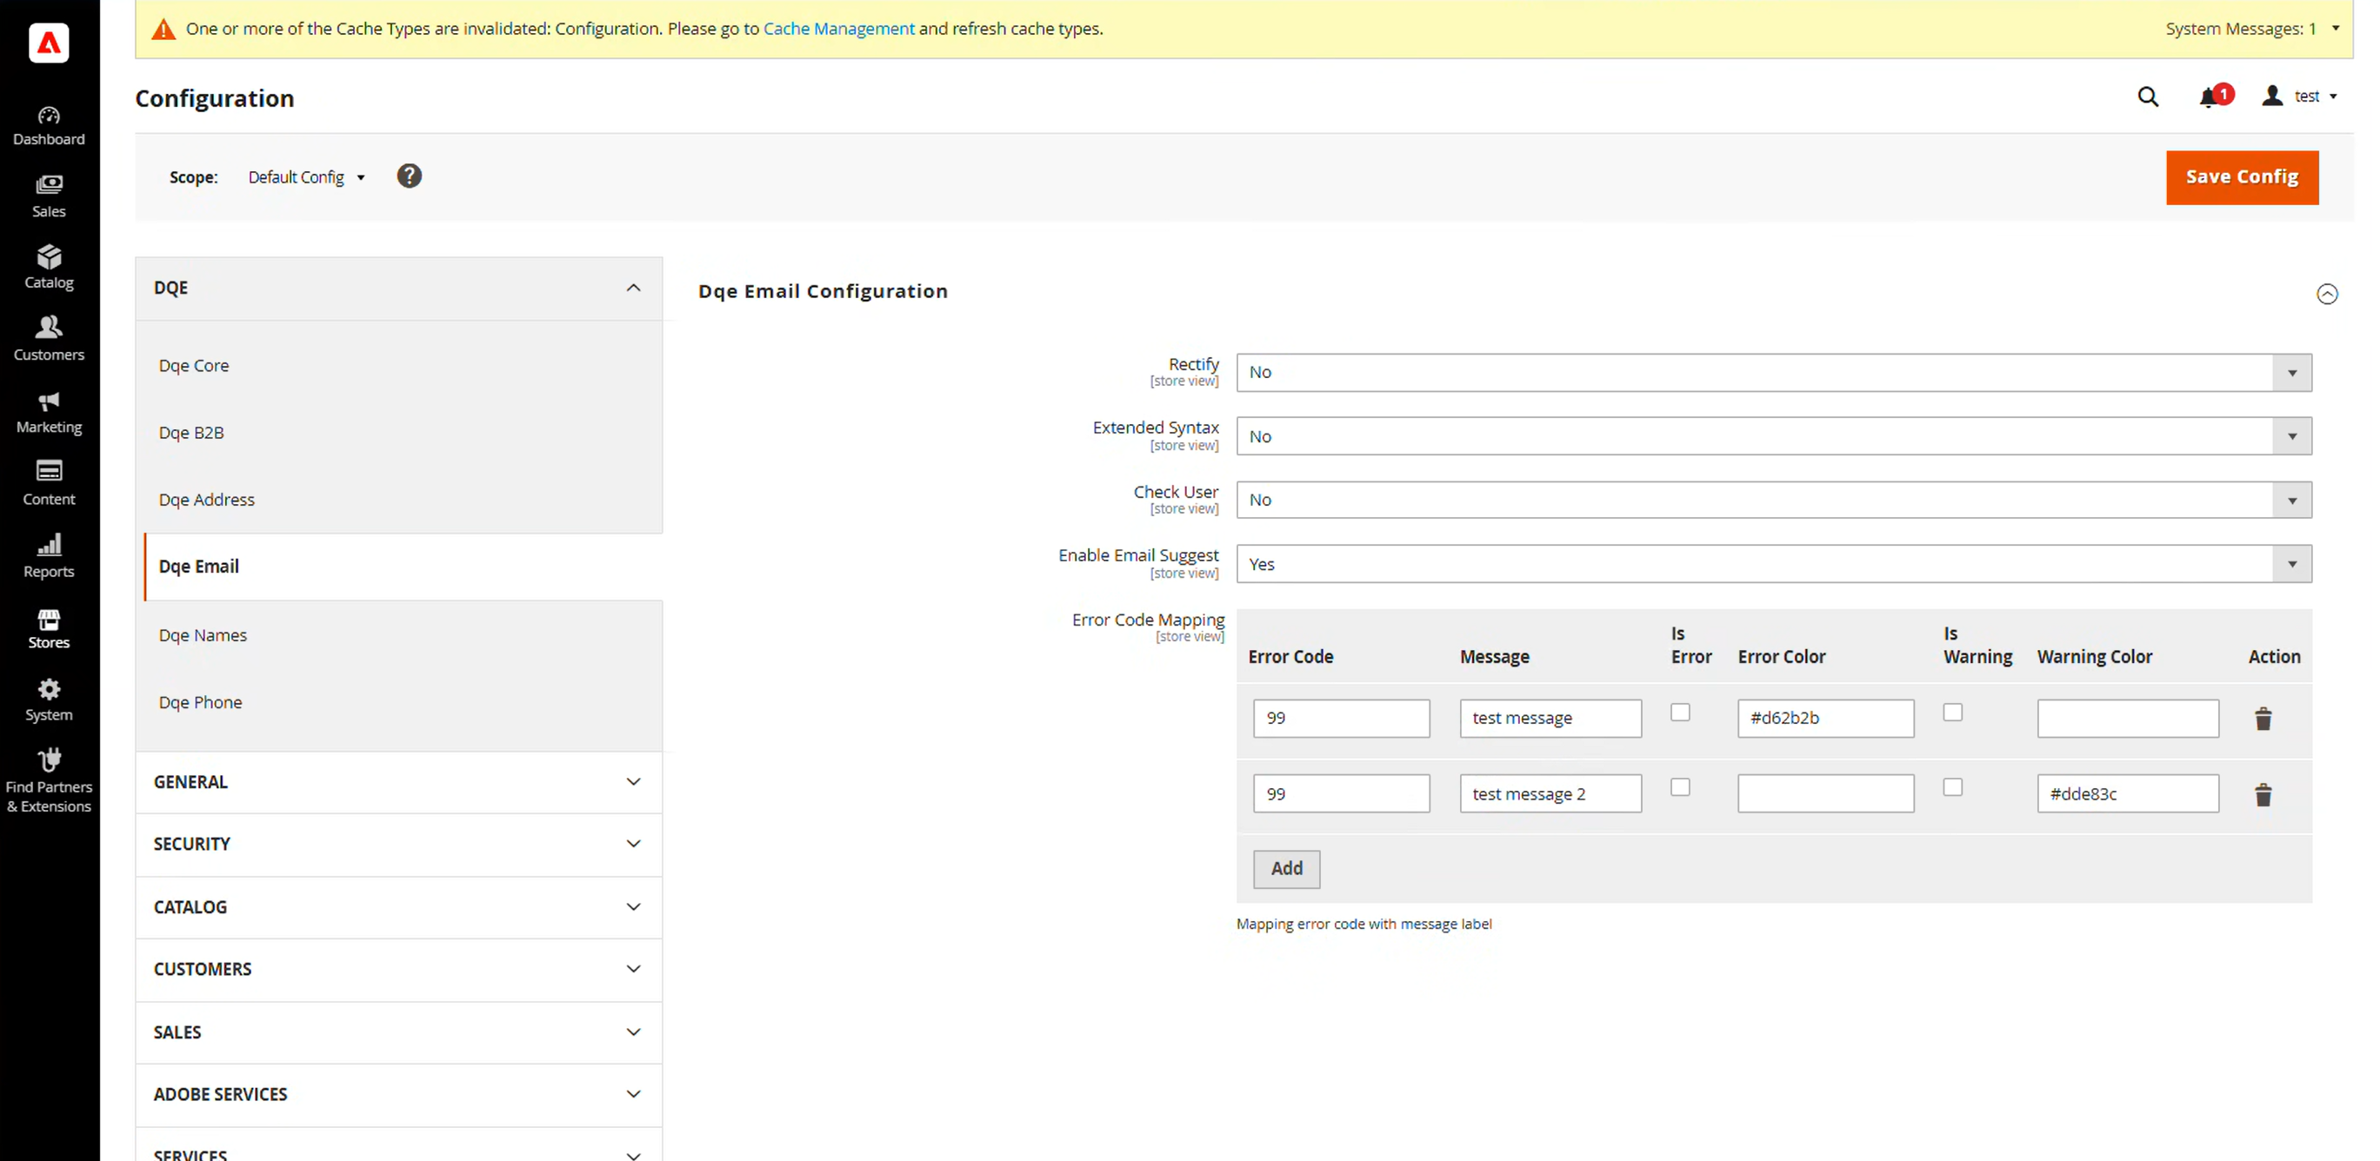Expand the System Messages dropdown
The image size is (2380, 1161).
[x=2251, y=29]
